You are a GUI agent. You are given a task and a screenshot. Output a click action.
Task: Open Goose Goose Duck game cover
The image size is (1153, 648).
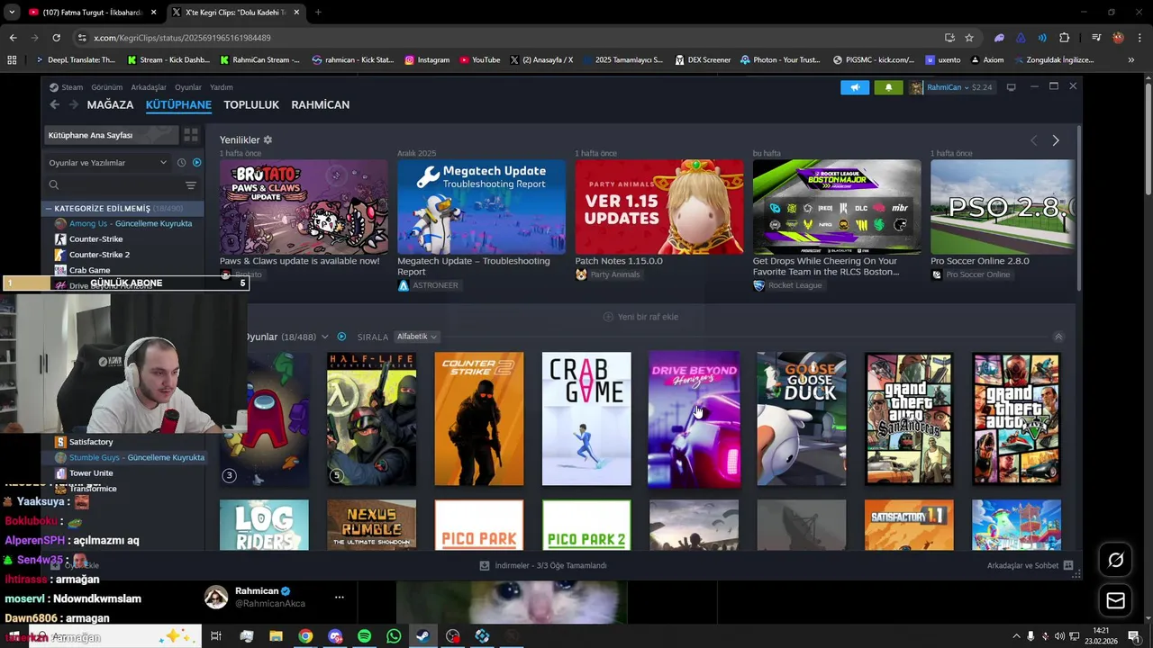pyautogui.click(x=801, y=418)
